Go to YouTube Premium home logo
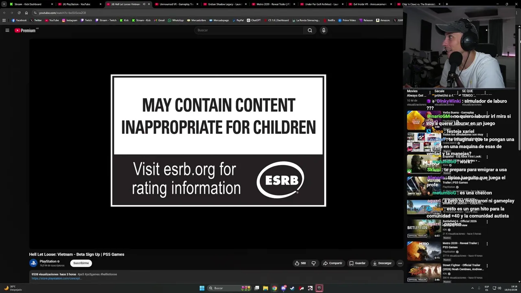 tap(25, 30)
